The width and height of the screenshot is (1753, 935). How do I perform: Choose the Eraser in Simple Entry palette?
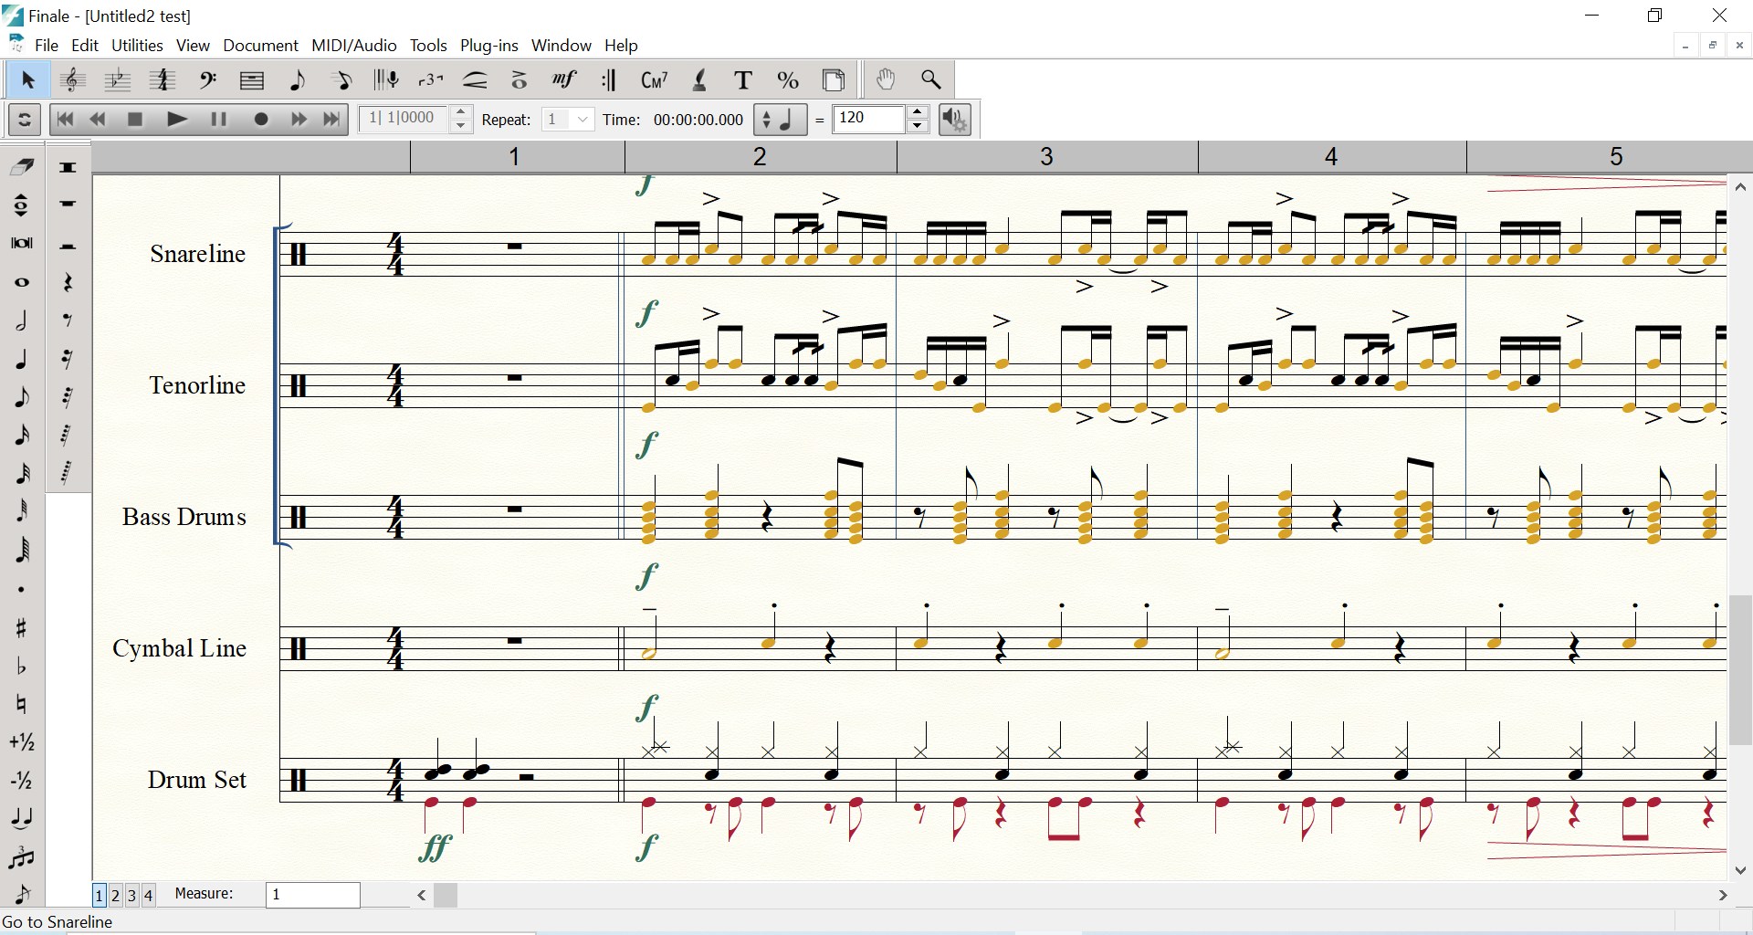[22, 167]
